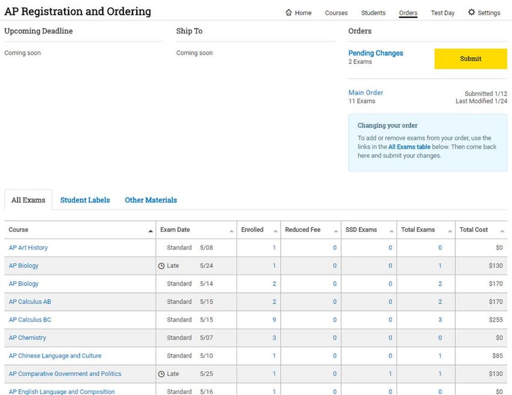Open the Test Day navigation item
The width and height of the screenshot is (512, 395).
(443, 13)
